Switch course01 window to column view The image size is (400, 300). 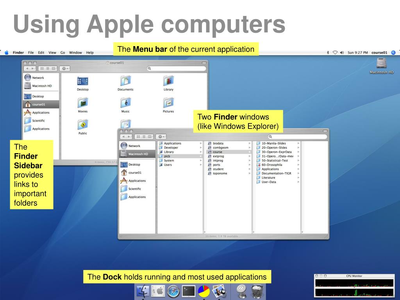53,68
